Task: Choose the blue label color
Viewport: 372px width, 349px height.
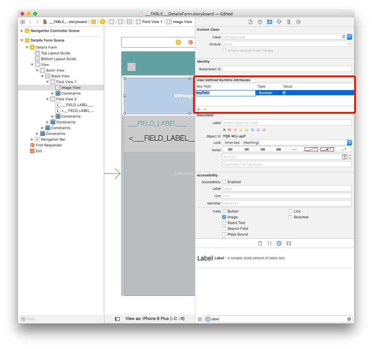Action: point(252,130)
